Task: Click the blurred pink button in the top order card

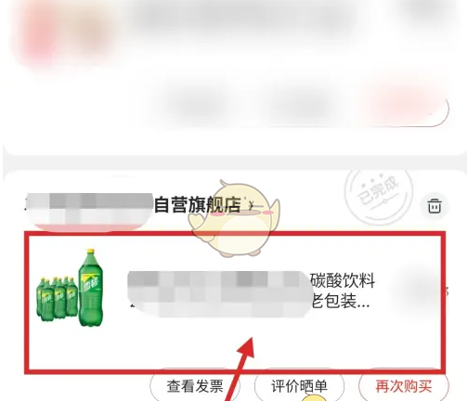Action: click(x=404, y=107)
